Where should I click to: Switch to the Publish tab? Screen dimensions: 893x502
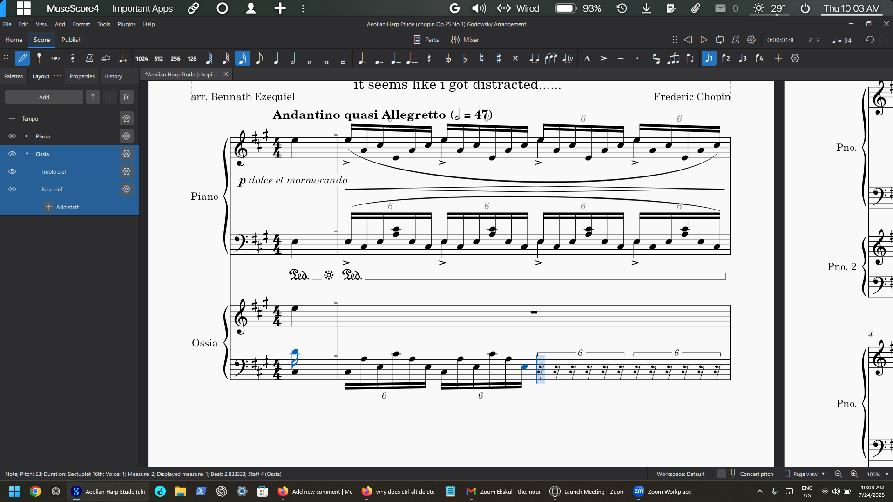(72, 40)
